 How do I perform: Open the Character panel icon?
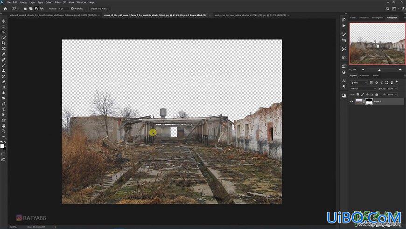tap(343, 81)
